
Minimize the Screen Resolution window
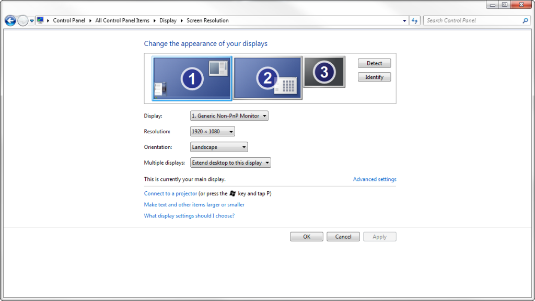click(x=492, y=5)
